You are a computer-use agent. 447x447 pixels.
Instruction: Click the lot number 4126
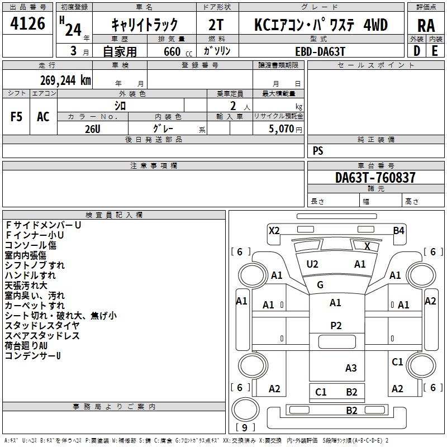point(28,24)
